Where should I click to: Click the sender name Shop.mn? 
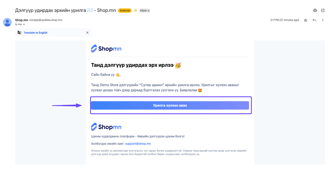22,20
